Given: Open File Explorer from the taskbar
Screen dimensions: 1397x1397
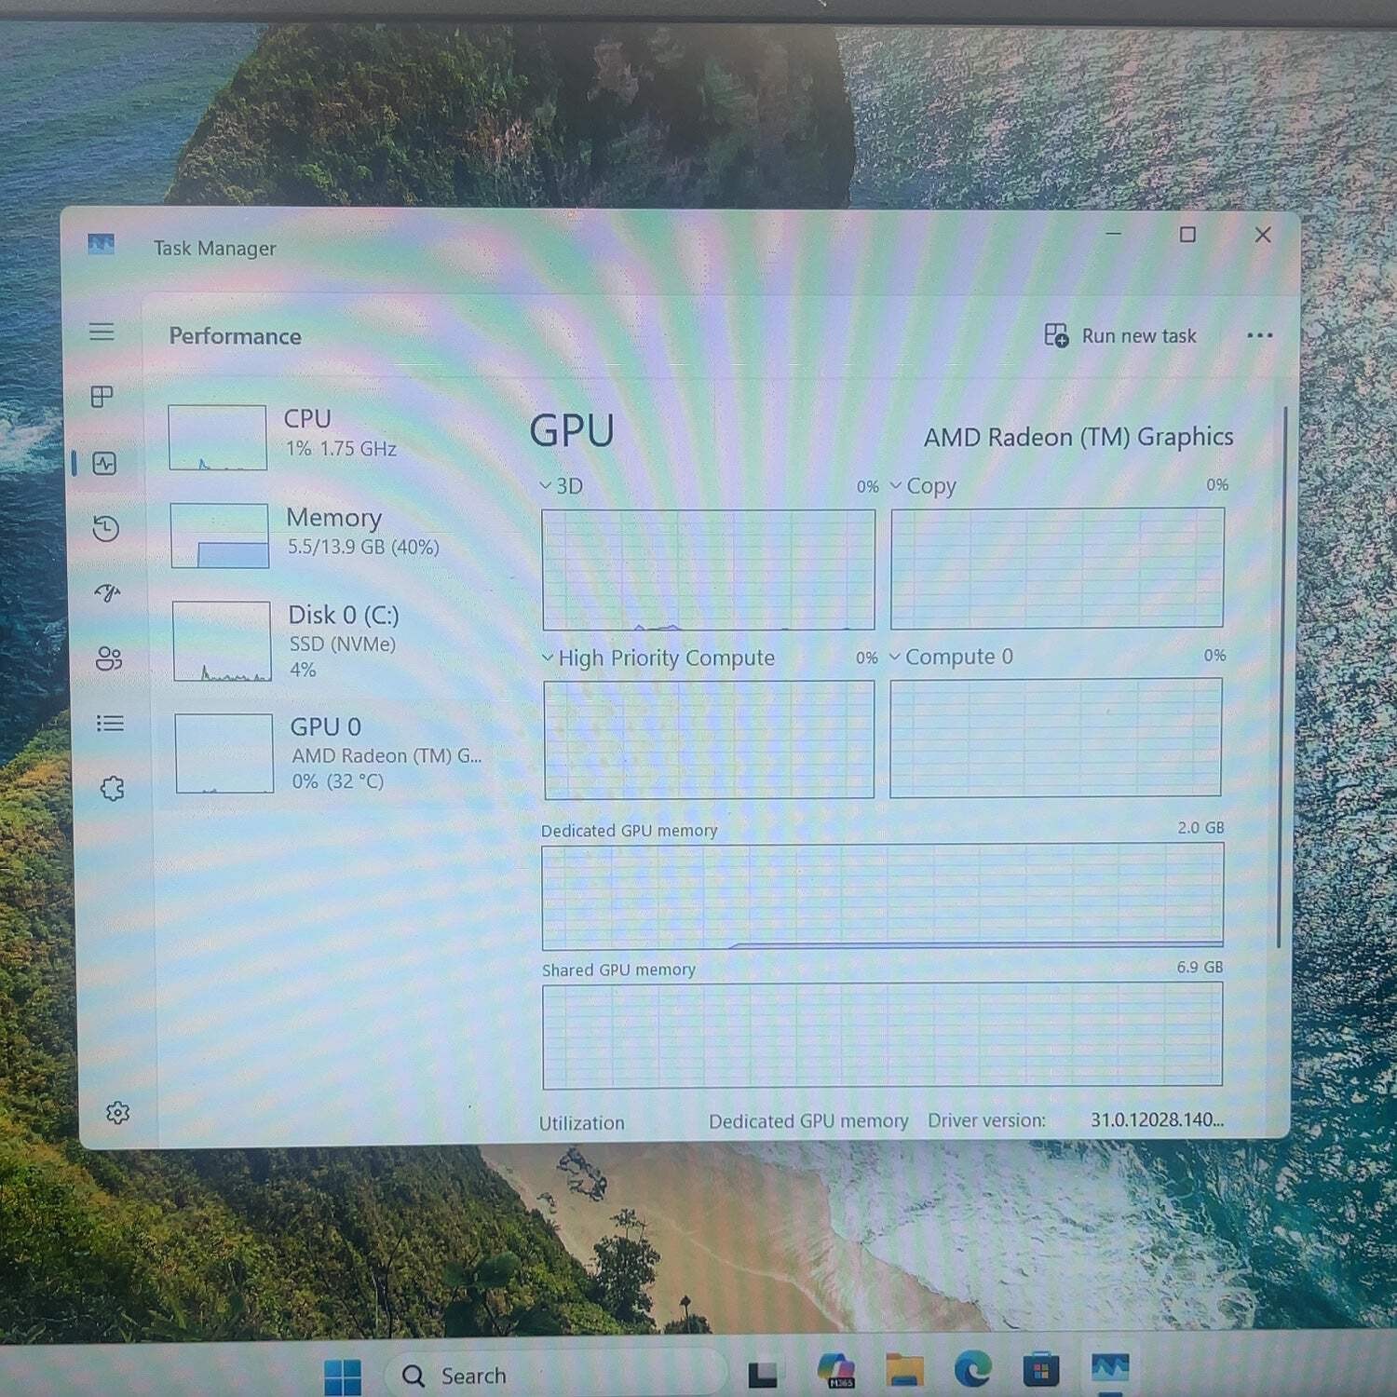Looking at the screenshot, I should [904, 1370].
